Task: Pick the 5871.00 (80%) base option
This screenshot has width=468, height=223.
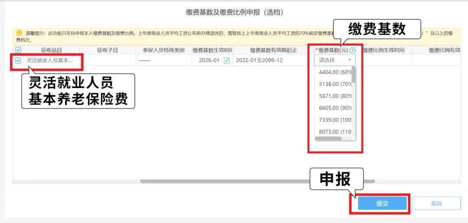Action: (335, 96)
